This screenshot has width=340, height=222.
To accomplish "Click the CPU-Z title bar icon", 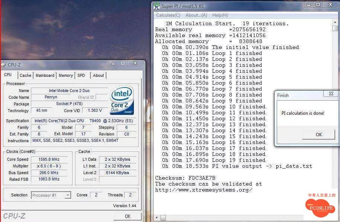I will (3, 65).
